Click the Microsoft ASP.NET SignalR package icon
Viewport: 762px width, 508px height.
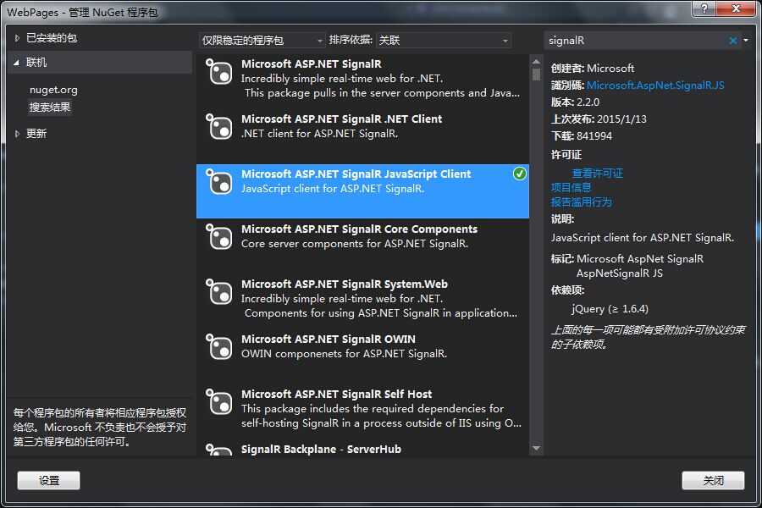[x=219, y=72]
